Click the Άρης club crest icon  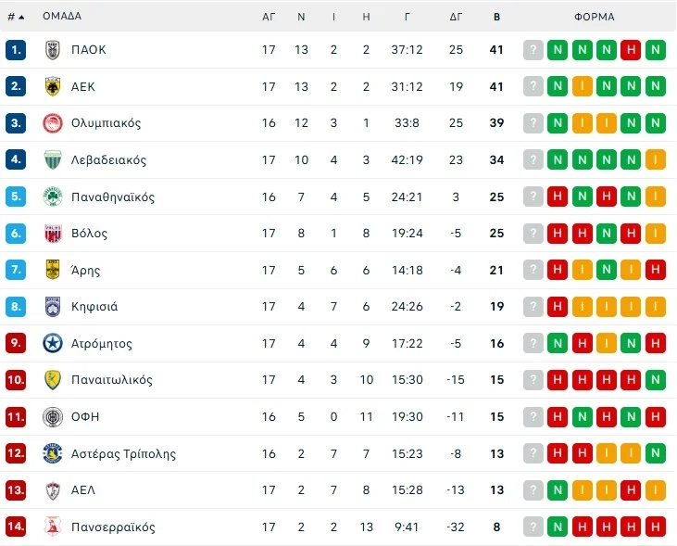click(52, 270)
